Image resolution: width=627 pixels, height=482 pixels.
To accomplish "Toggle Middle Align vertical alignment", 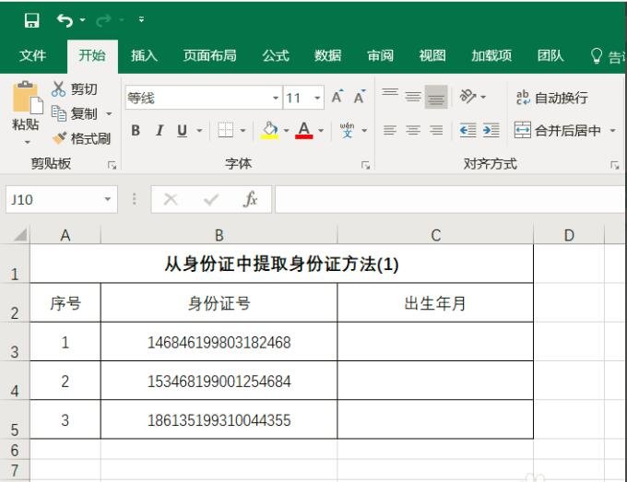I will [413, 97].
